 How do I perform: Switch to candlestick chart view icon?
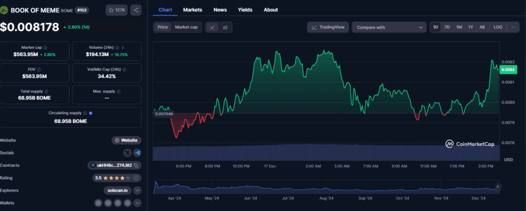click(x=225, y=28)
